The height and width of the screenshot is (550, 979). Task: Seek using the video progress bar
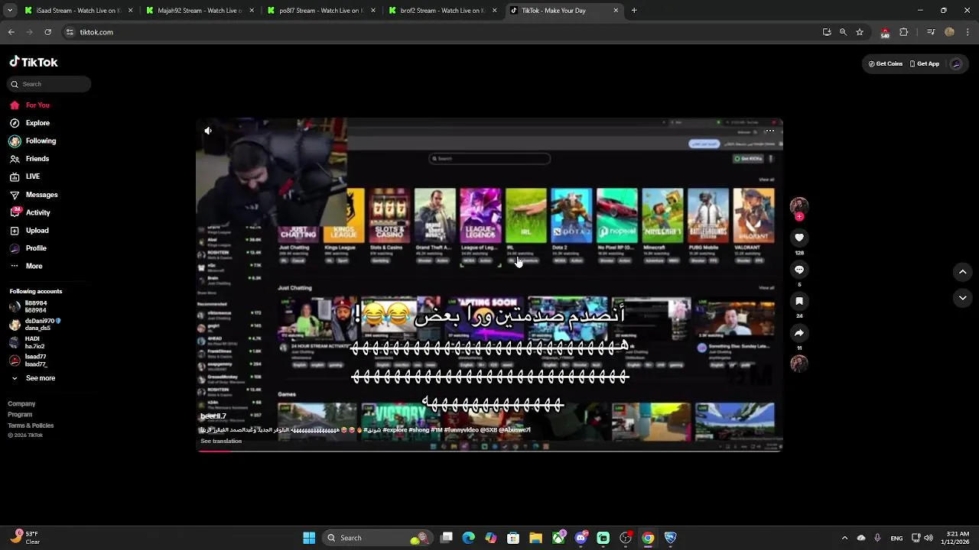[x=489, y=450]
